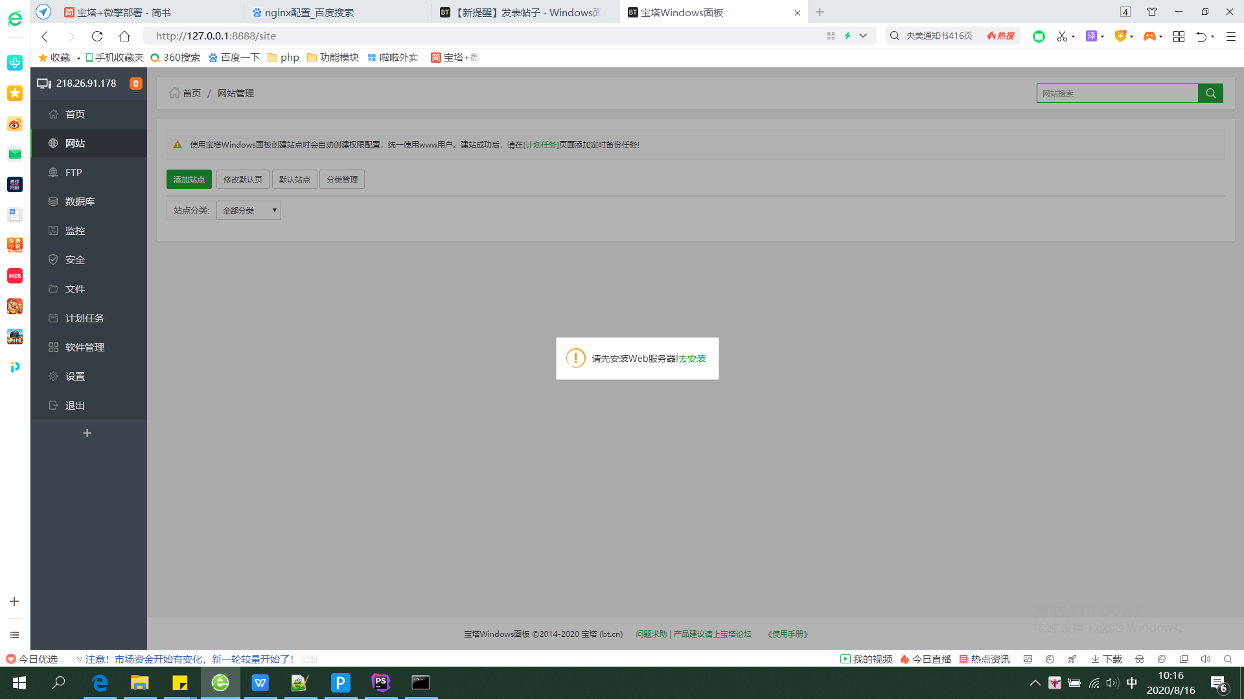Open the command prompt taskbar icon
The height and width of the screenshot is (699, 1244).
pos(420,683)
